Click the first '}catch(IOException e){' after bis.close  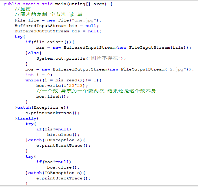(55, 140)
